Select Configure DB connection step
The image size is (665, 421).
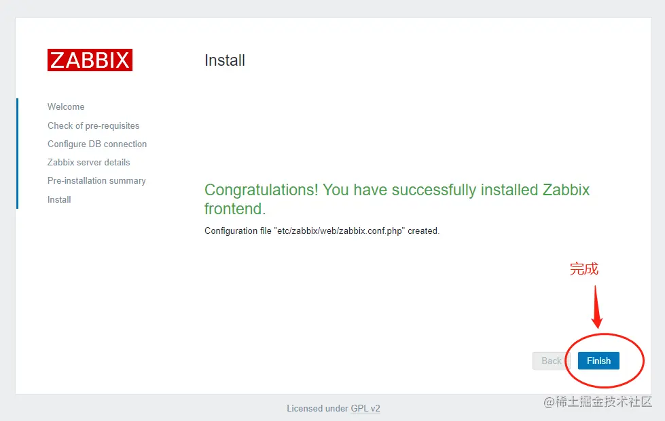[x=97, y=144]
